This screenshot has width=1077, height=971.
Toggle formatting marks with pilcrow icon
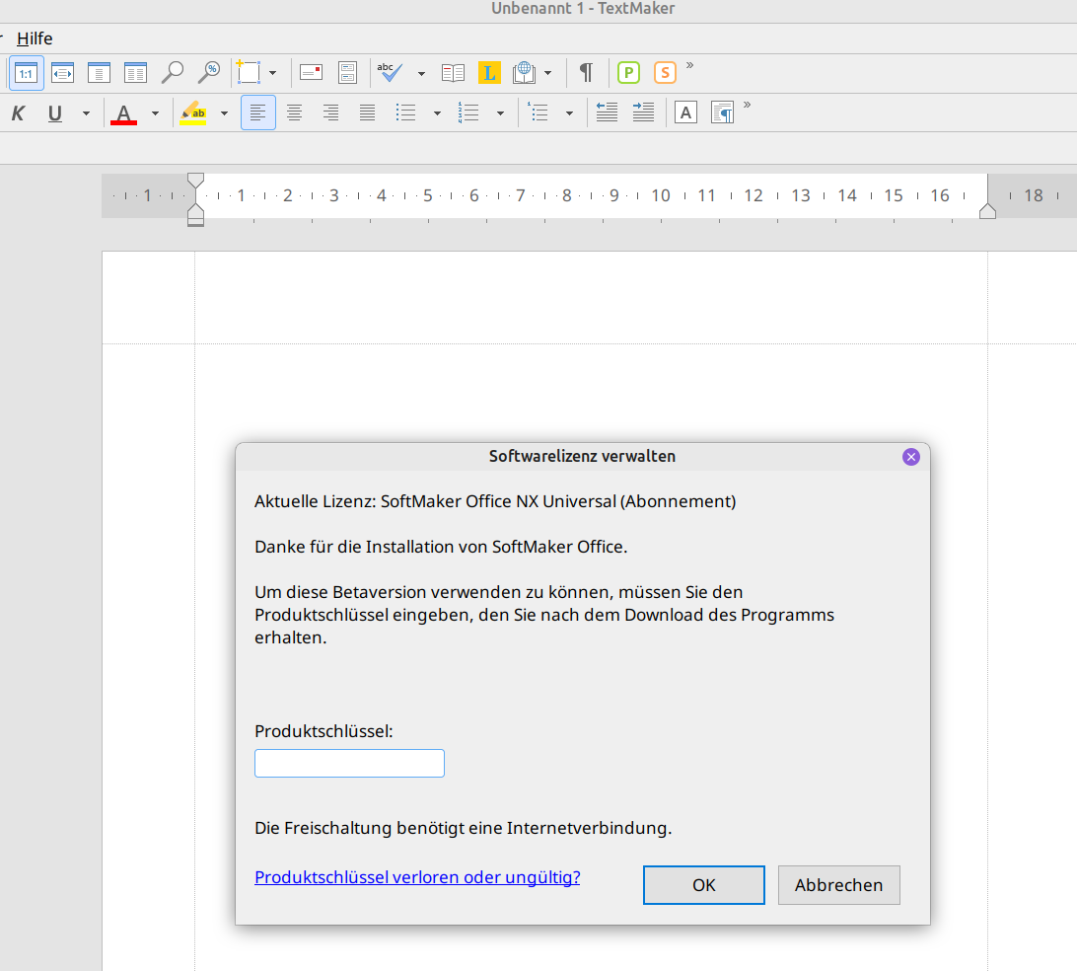click(x=586, y=73)
